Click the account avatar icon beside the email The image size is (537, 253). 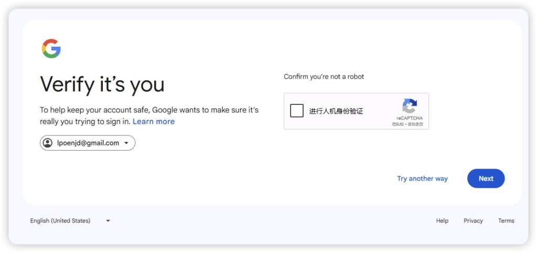point(48,143)
